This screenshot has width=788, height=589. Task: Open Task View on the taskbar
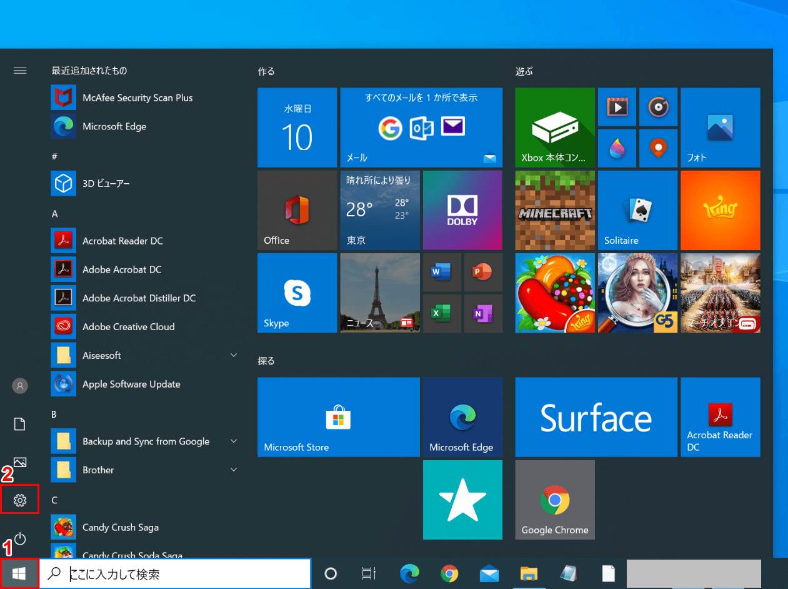pyautogui.click(x=369, y=573)
